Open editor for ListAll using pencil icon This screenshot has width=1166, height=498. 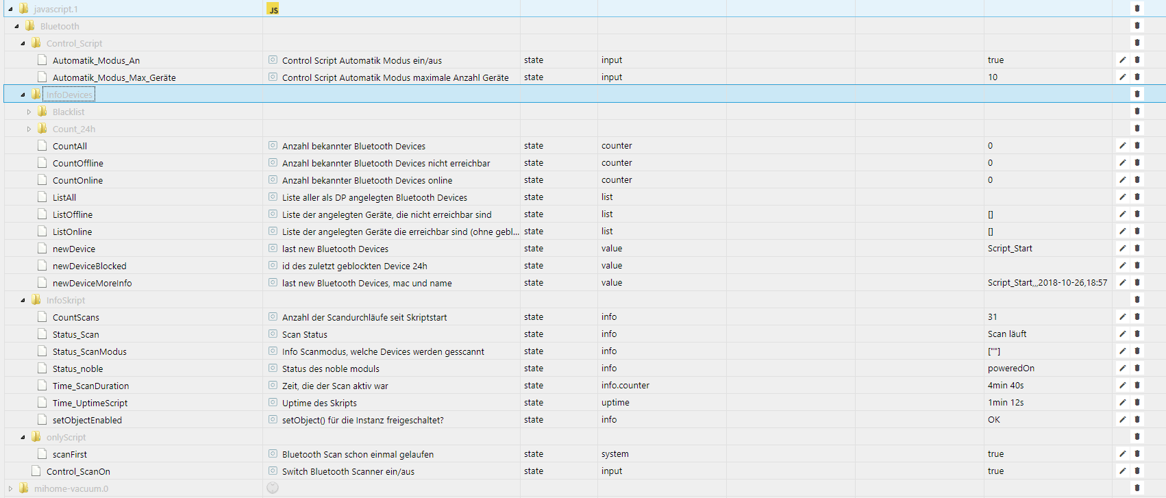click(x=1122, y=197)
